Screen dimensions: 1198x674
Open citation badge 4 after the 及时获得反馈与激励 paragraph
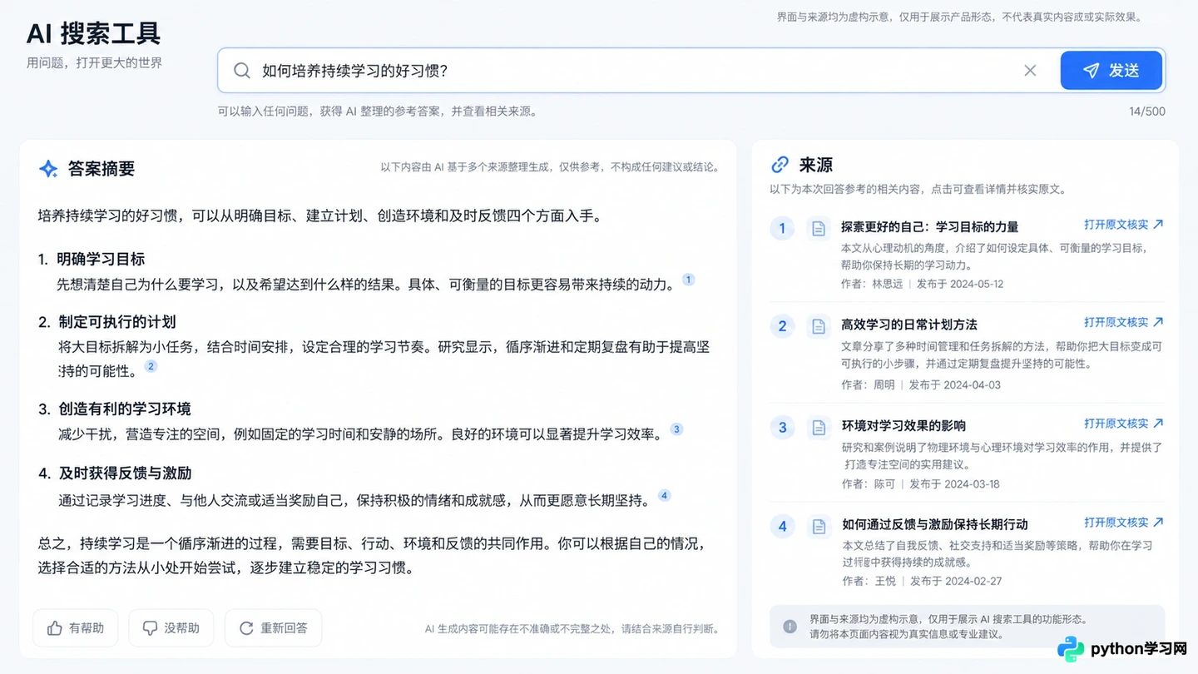click(664, 495)
